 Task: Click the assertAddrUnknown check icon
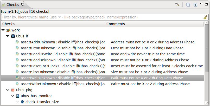[17, 42]
